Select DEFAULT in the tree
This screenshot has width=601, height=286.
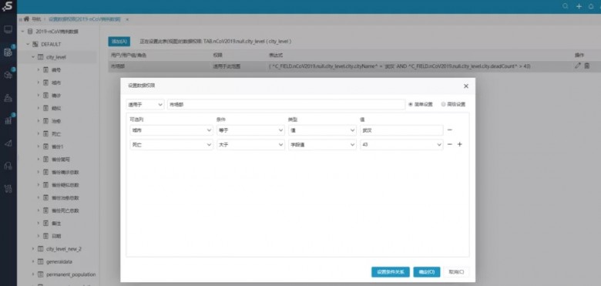point(51,45)
